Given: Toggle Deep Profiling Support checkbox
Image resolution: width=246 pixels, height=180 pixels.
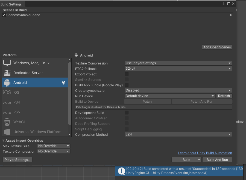Looking at the screenshot, I should tap(127, 123).
